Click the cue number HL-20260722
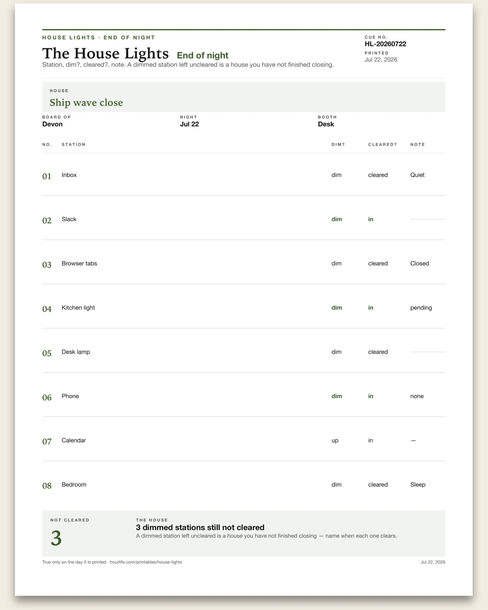Image resolution: width=488 pixels, height=610 pixels. tap(386, 44)
